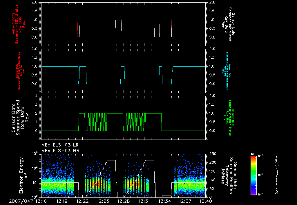Click inside the Scanner +30V Status plot panel
This screenshot has height=205, width=297.
click(x=124, y=24)
